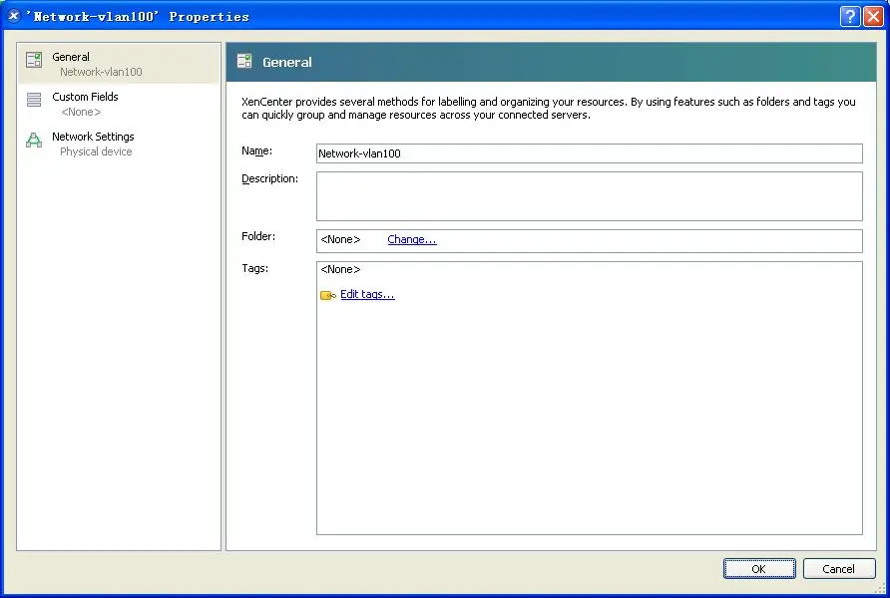The image size is (890, 598).
Task: Click the General header title text
Action: pos(287,62)
